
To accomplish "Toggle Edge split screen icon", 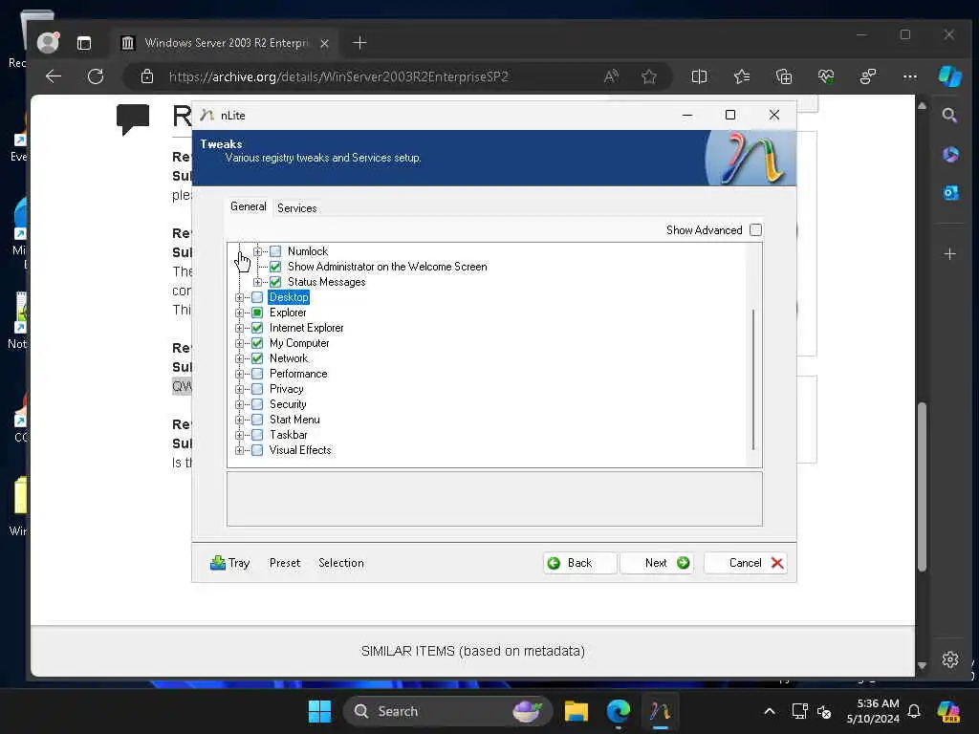I will [x=699, y=76].
